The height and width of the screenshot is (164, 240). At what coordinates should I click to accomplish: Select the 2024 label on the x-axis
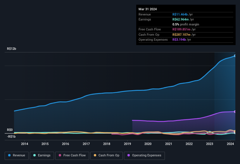[x=230, y=144]
